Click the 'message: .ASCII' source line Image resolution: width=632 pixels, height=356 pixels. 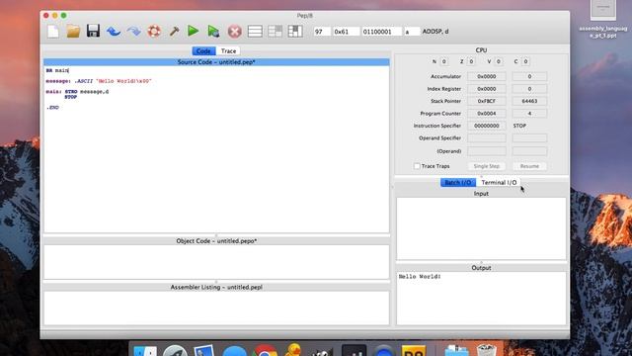click(x=99, y=81)
